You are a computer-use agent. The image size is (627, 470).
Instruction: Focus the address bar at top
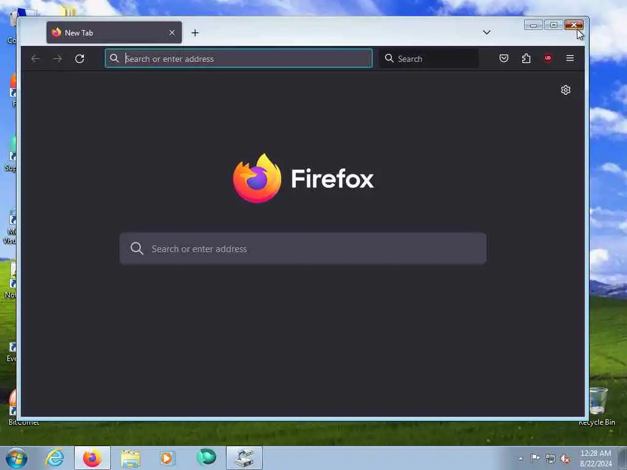tap(239, 58)
